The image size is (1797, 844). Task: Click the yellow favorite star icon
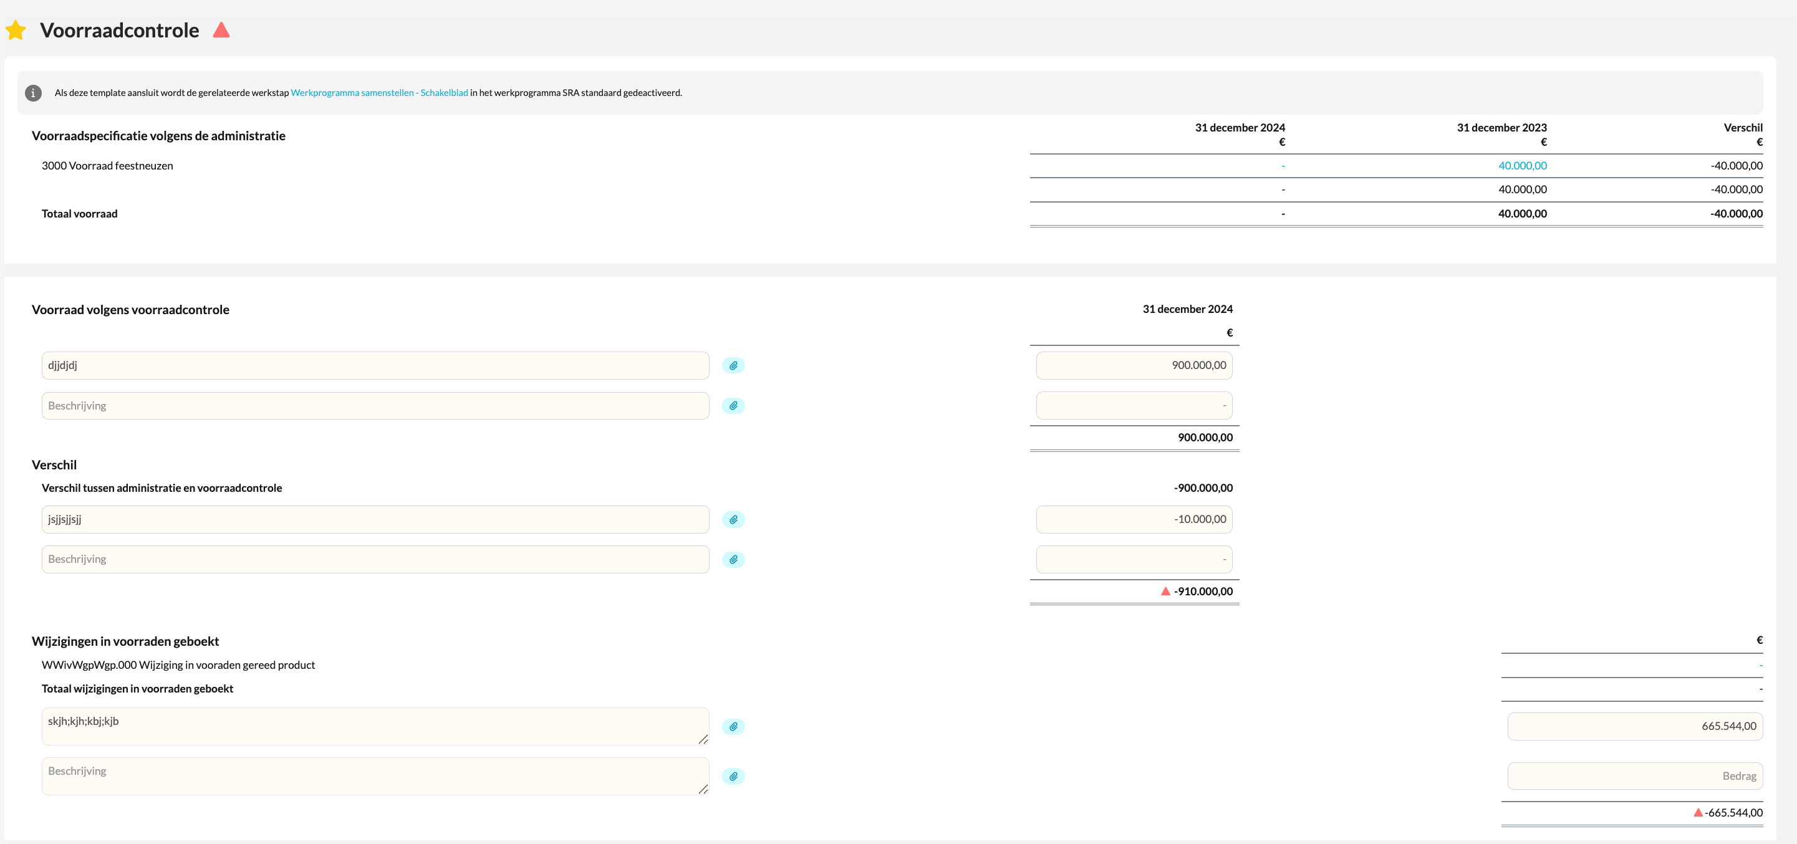click(16, 31)
